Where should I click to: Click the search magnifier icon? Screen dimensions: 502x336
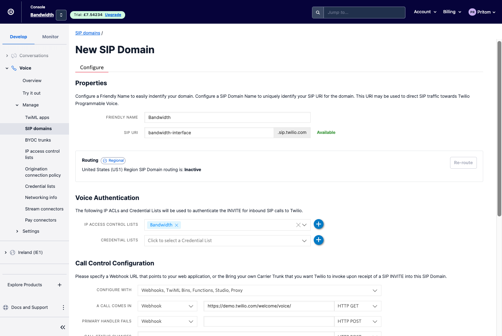click(x=318, y=13)
